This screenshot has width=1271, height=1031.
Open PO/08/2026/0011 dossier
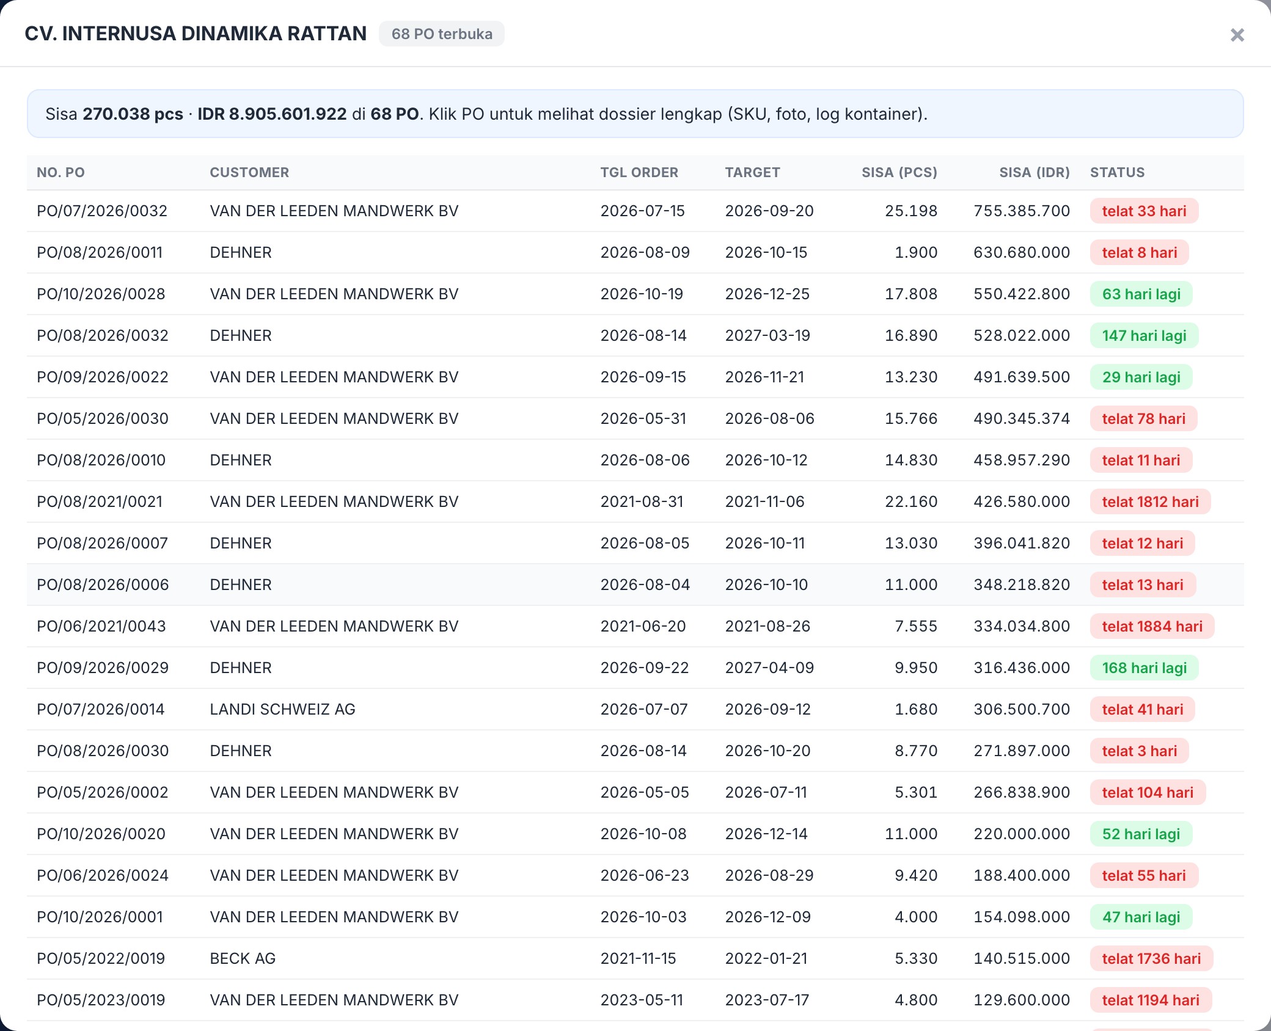[x=635, y=252]
